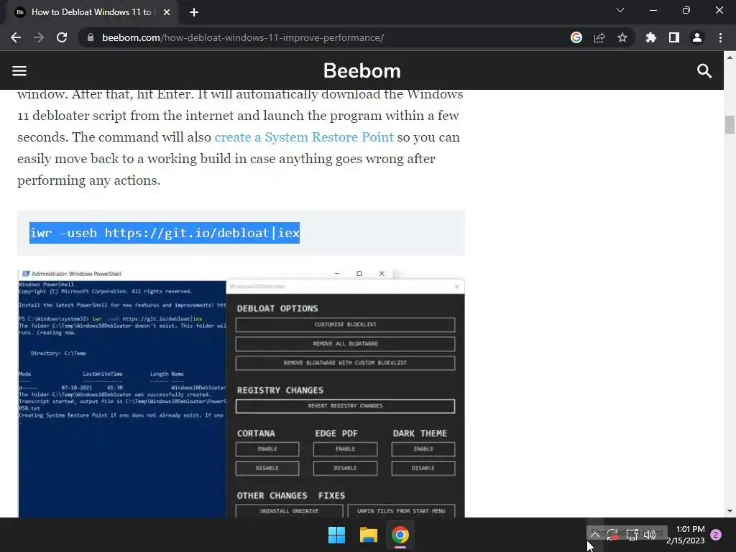Open Windows Start menu
The width and height of the screenshot is (736, 552).
[336, 535]
